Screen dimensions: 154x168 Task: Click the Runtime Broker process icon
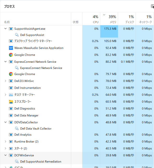(x=11, y=142)
